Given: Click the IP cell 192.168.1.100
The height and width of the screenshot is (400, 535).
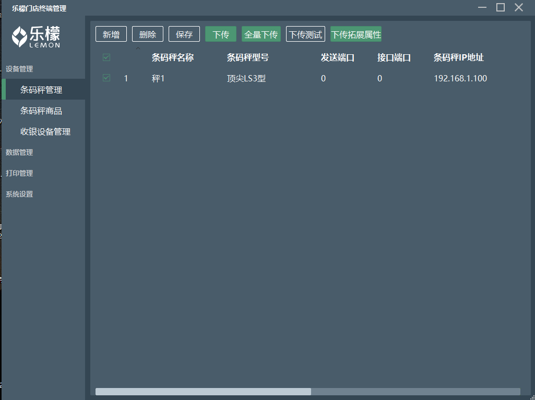Looking at the screenshot, I should (460, 78).
